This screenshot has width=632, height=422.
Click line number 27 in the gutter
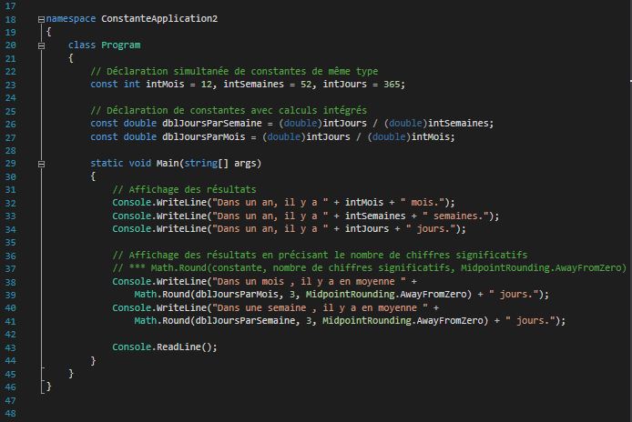(x=11, y=137)
